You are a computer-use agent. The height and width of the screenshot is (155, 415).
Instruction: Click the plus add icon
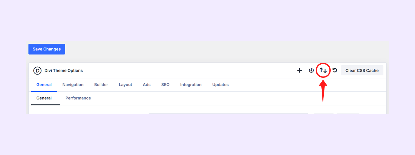click(x=300, y=70)
